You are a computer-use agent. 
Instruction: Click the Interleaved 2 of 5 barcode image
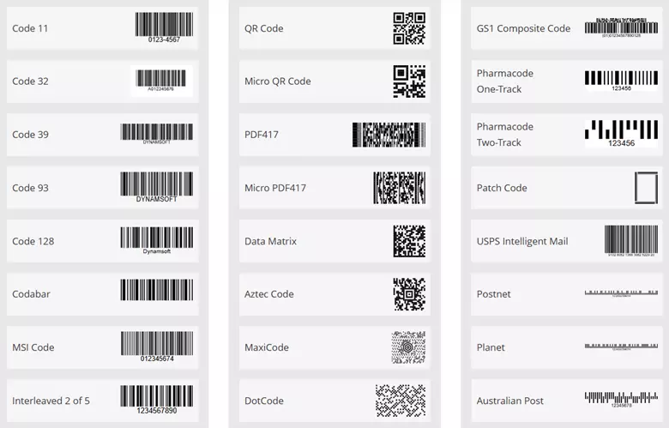point(157,400)
